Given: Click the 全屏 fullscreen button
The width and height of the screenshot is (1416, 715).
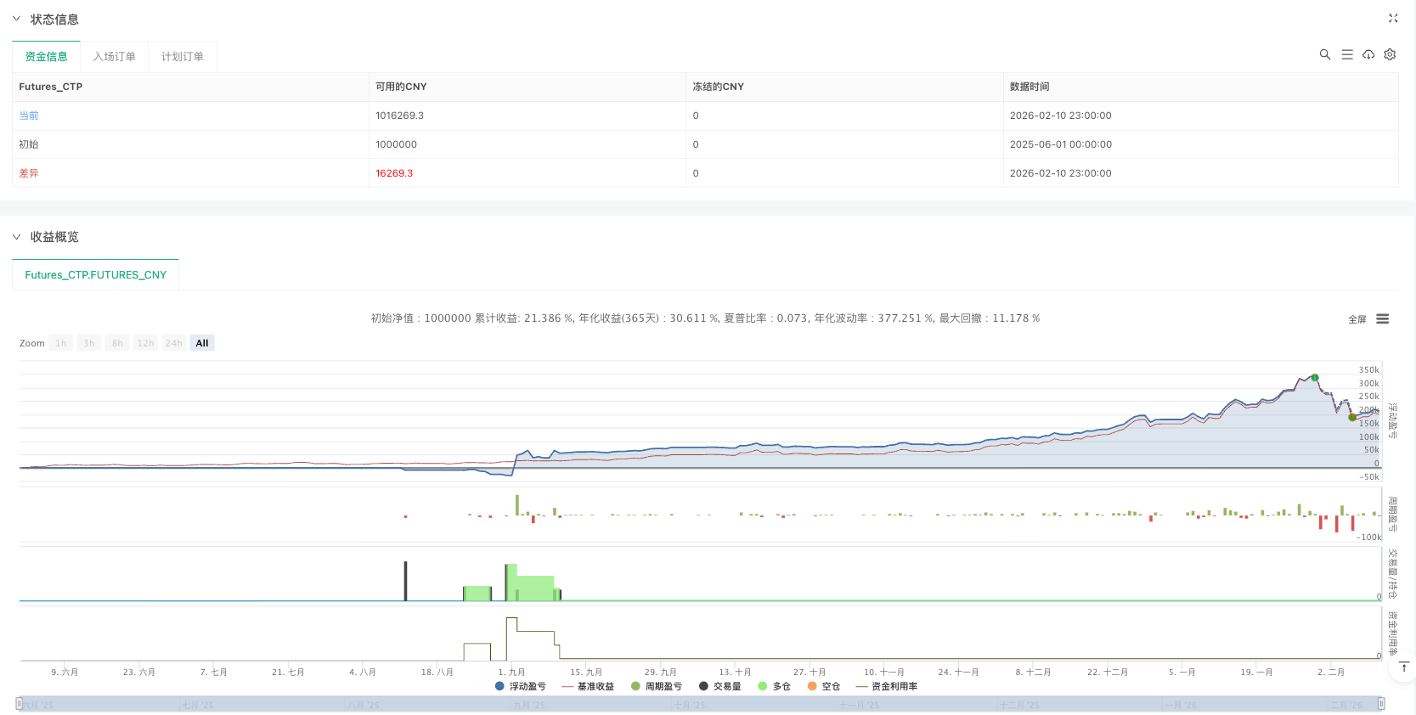Looking at the screenshot, I should tap(1357, 319).
